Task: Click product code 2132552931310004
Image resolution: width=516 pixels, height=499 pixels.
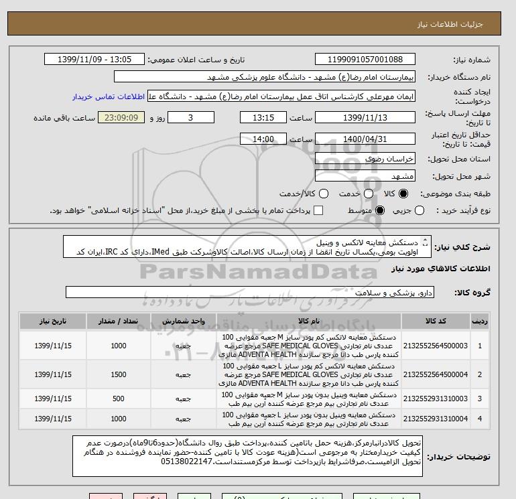Action: click(x=436, y=419)
